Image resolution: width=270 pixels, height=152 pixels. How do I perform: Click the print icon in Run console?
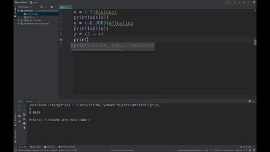[24, 123]
